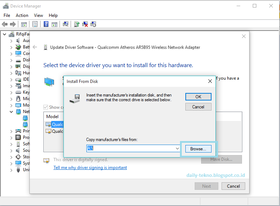Select the Print queues icon
The width and height of the screenshot is (280, 206).
18,131
